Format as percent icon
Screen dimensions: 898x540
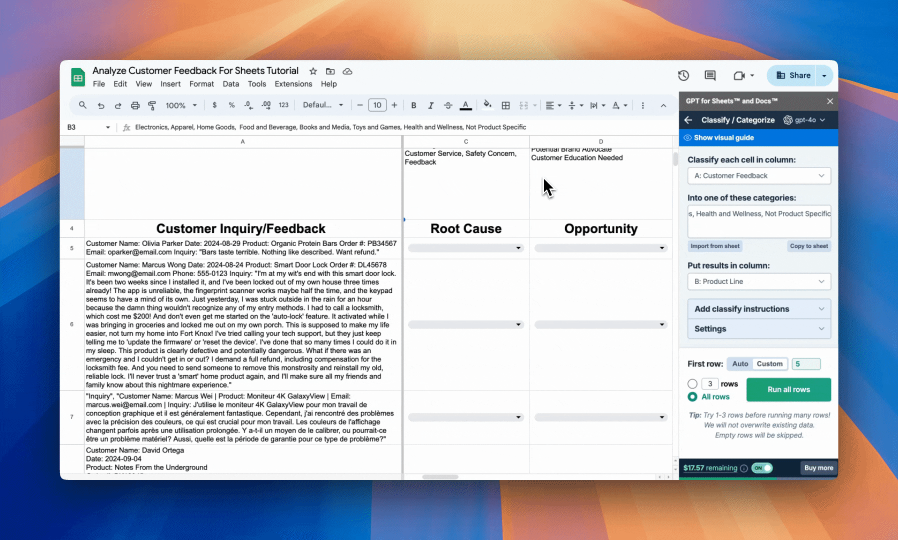click(x=231, y=105)
